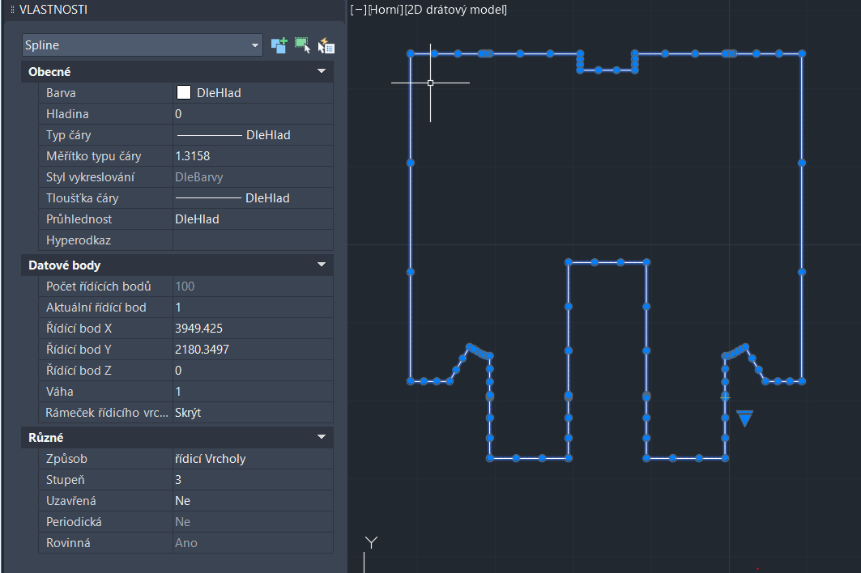Click the Select Objects icon
Screen dimensions: 861x573
(302, 45)
